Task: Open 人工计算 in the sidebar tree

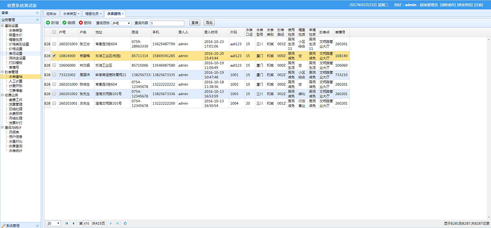Action: tap(16, 81)
